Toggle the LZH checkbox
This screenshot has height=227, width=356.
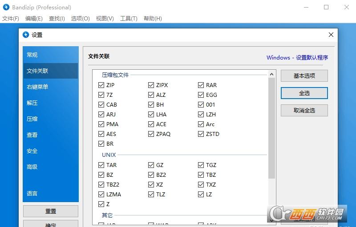[201, 115]
